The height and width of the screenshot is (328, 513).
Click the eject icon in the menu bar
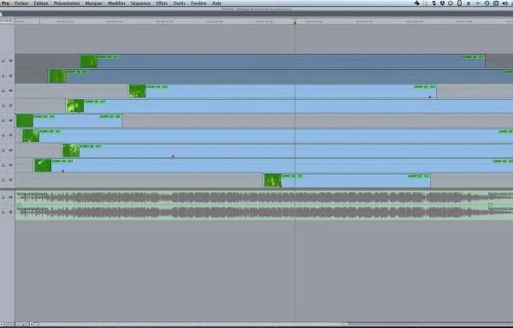tap(469, 3)
